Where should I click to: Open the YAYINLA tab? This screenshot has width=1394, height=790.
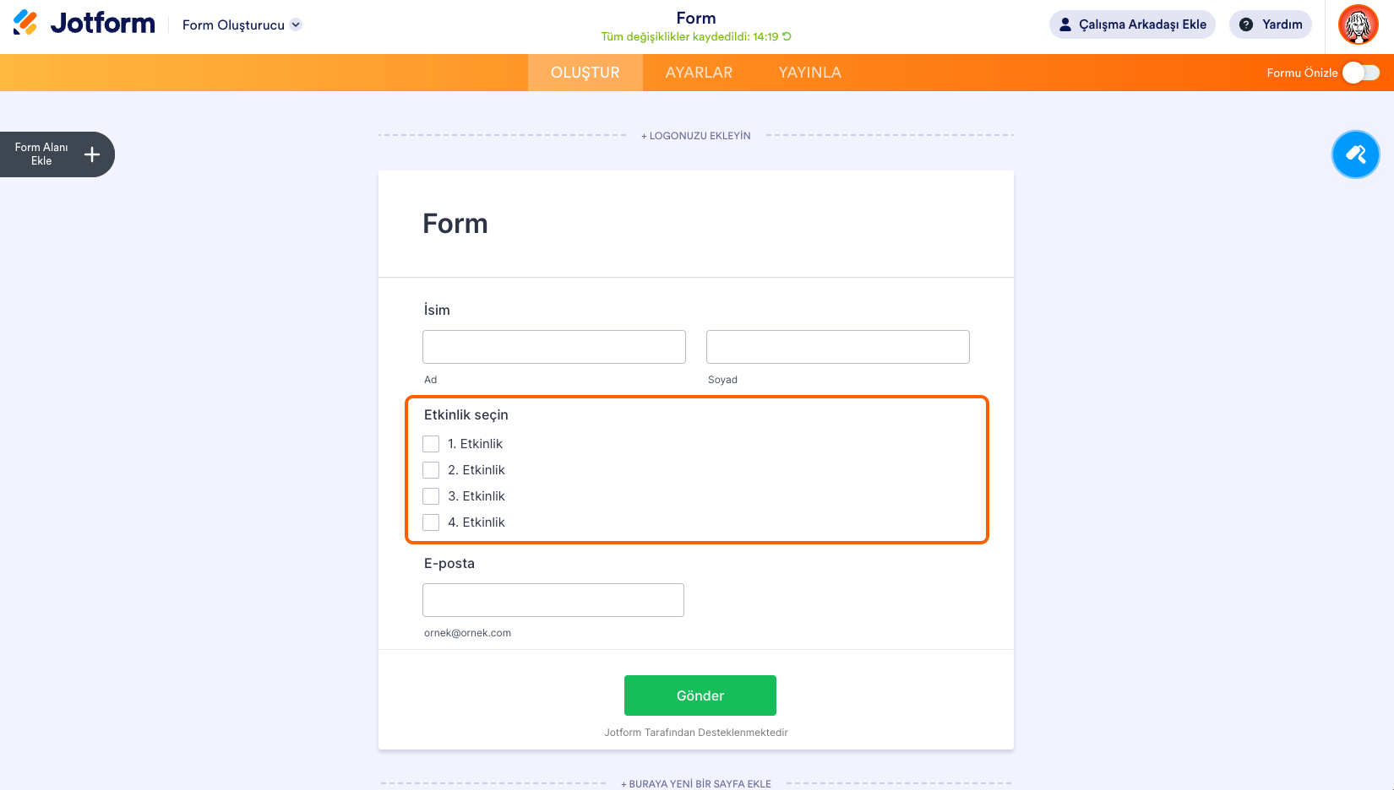pos(809,73)
